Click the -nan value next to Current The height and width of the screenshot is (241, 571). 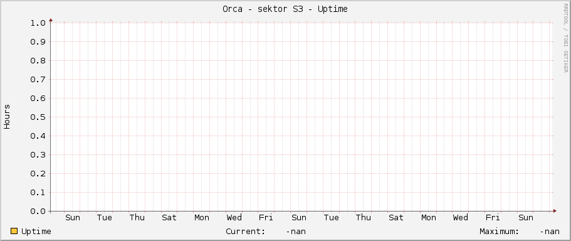pos(295,232)
